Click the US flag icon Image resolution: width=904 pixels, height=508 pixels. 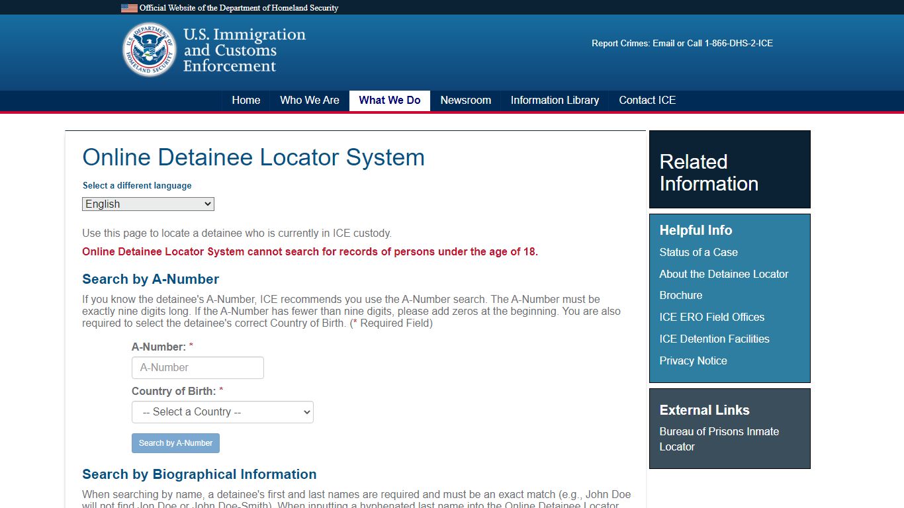pos(129,8)
